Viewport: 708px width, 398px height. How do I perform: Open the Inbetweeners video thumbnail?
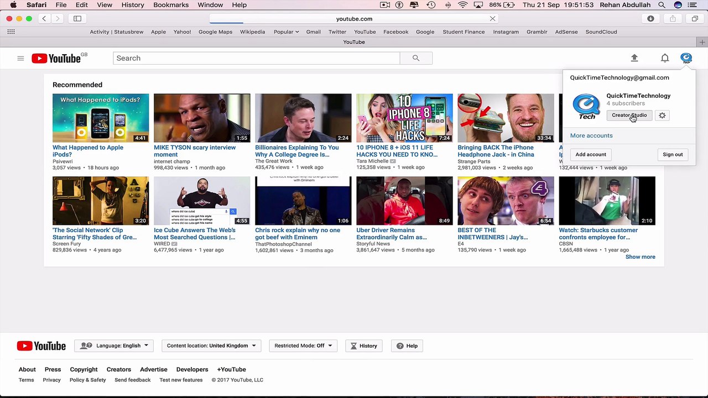tap(506, 201)
